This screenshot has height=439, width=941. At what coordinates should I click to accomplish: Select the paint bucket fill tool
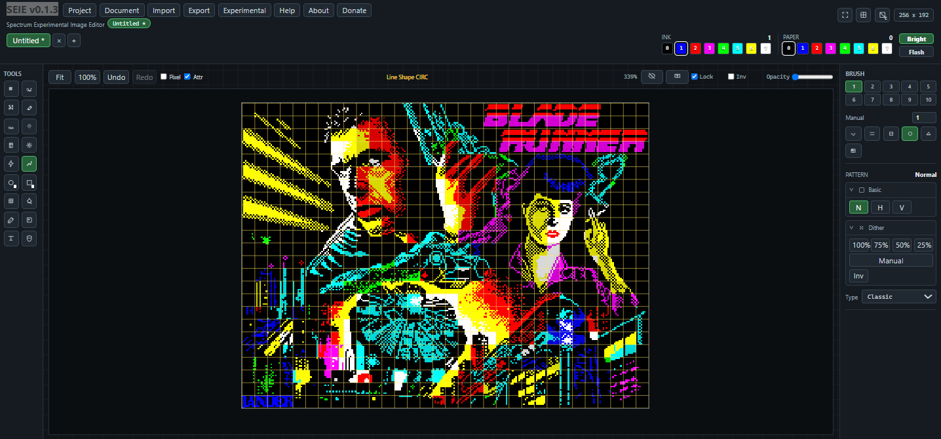[x=29, y=201]
